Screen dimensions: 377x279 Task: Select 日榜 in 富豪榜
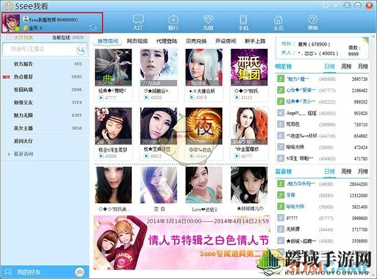click(x=329, y=172)
